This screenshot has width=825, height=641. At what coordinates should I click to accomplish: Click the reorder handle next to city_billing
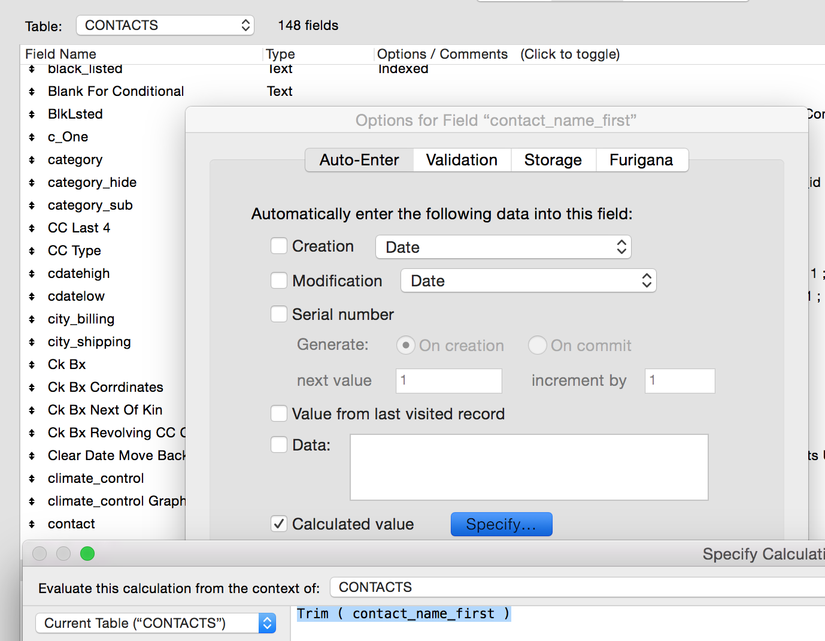point(32,319)
